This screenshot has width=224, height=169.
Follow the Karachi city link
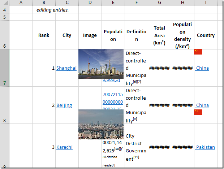(64, 147)
